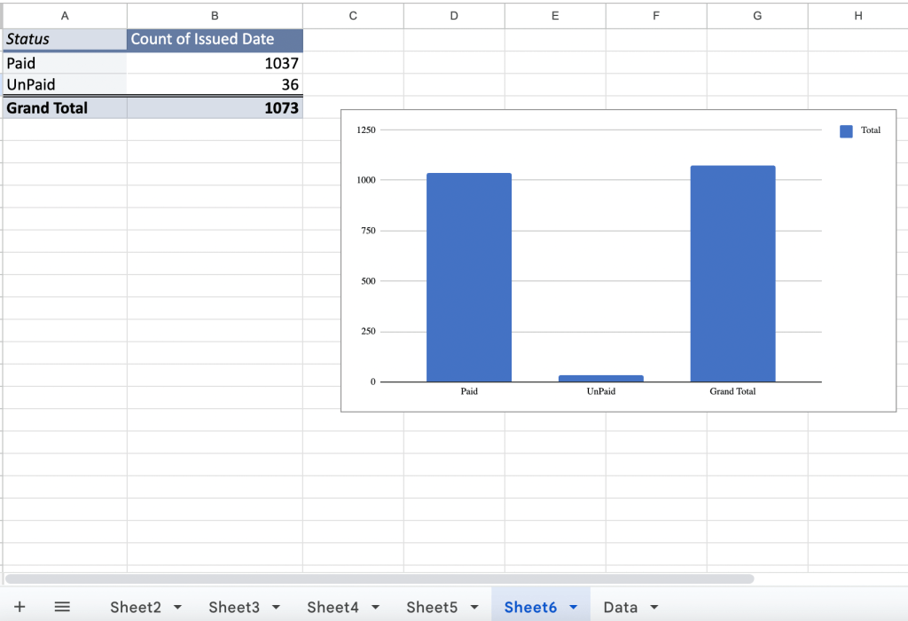The width and height of the screenshot is (908, 621).
Task: Click the blue Total legend swatch
Action: coord(846,130)
